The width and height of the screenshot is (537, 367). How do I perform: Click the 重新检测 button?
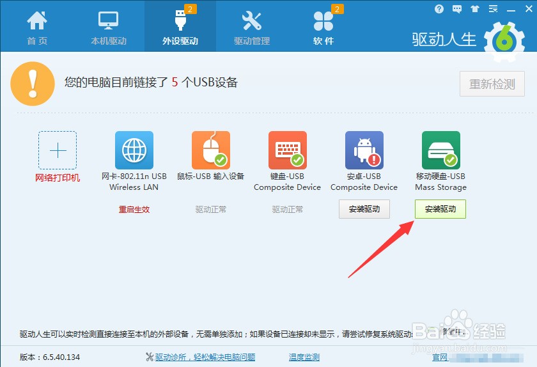pyautogui.click(x=492, y=84)
